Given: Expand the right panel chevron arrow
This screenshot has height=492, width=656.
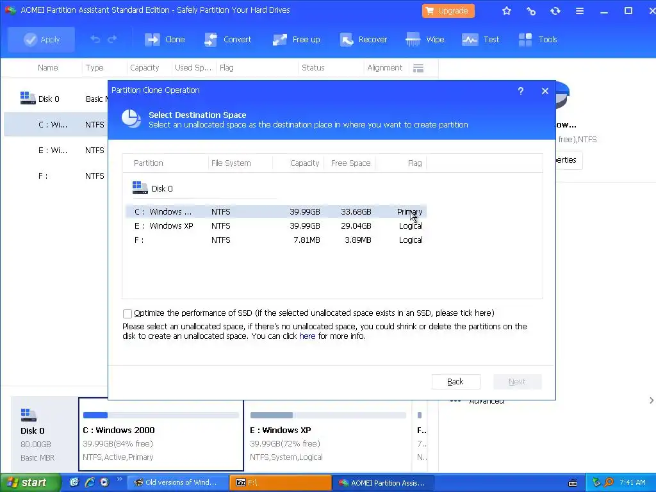Looking at the screenshot, I should [x=651, y=401].
